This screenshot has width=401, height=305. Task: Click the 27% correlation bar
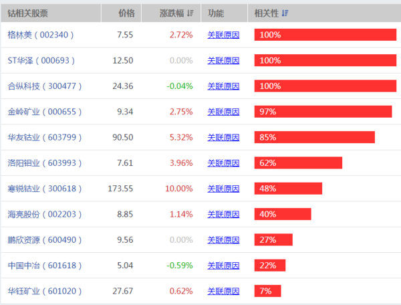[273, 239]
